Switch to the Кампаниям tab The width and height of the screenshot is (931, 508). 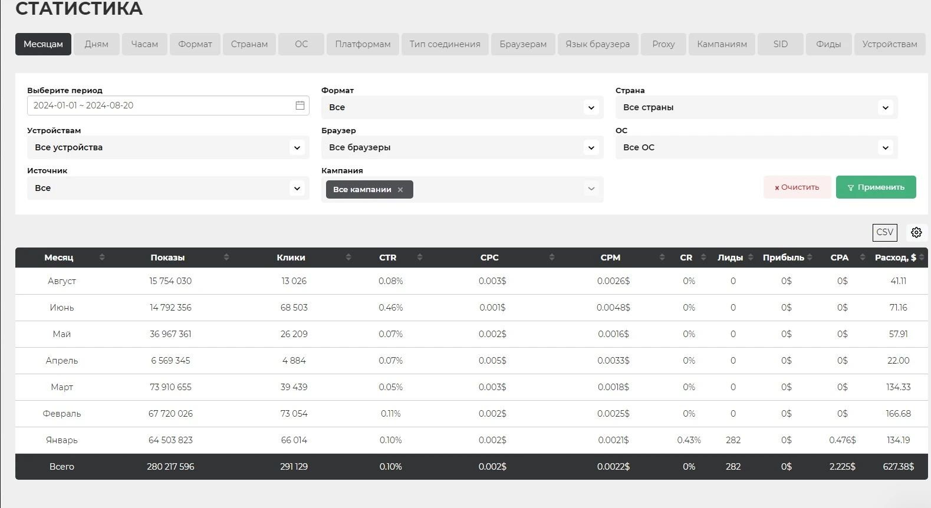coord(722,44)
